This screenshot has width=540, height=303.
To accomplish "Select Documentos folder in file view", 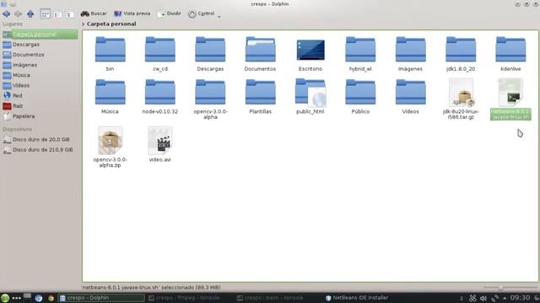I will 261,50.
